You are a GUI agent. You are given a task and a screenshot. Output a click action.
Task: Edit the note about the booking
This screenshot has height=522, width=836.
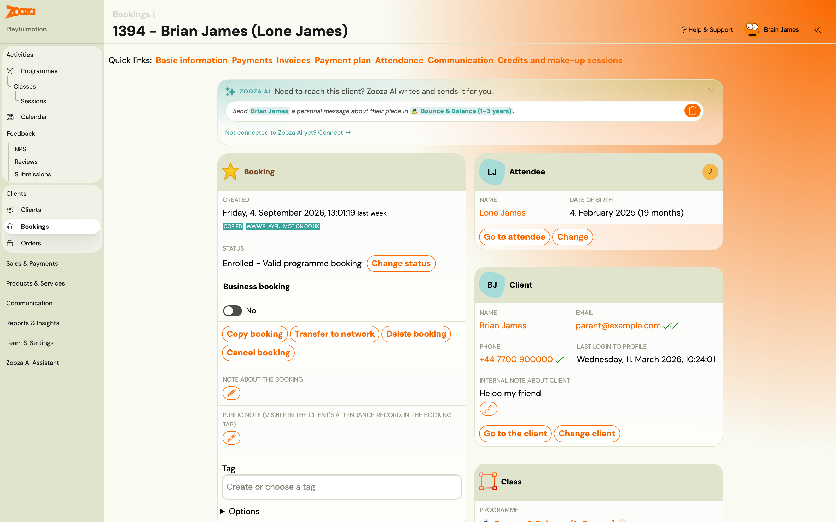coord(231,393)
